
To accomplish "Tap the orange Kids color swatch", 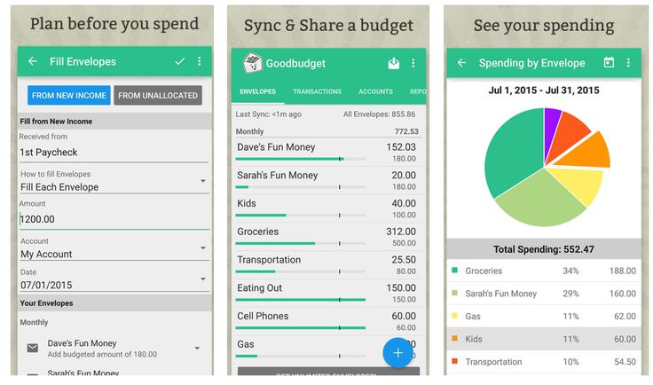I will tap(455, 338).
